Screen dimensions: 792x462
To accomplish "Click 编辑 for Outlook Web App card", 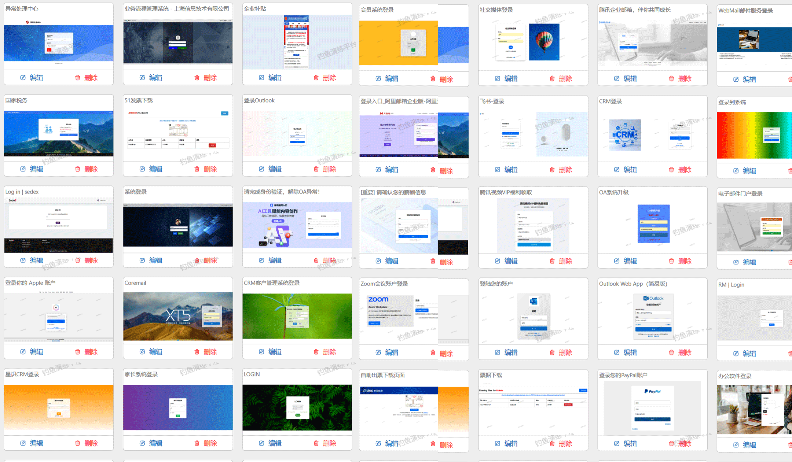I will (630, 352).
